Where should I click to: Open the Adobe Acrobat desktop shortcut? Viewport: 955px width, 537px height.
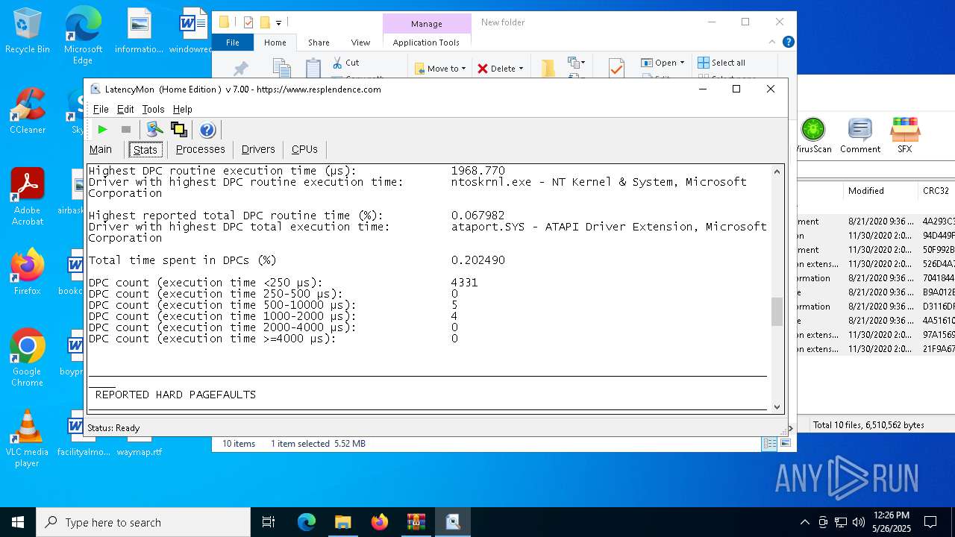tap(28, 197)
